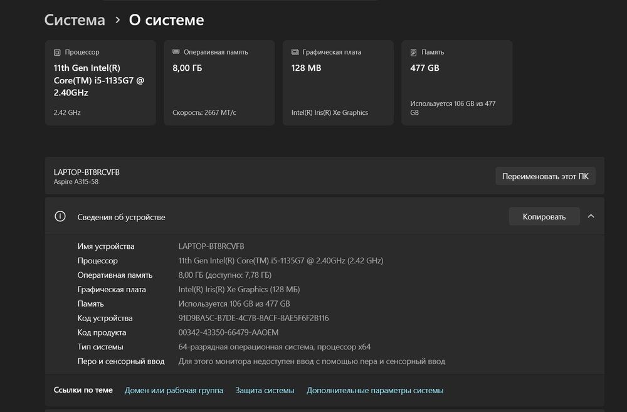
Task: Collapse the Сведения об устройстве section
Action: point(591,216)
